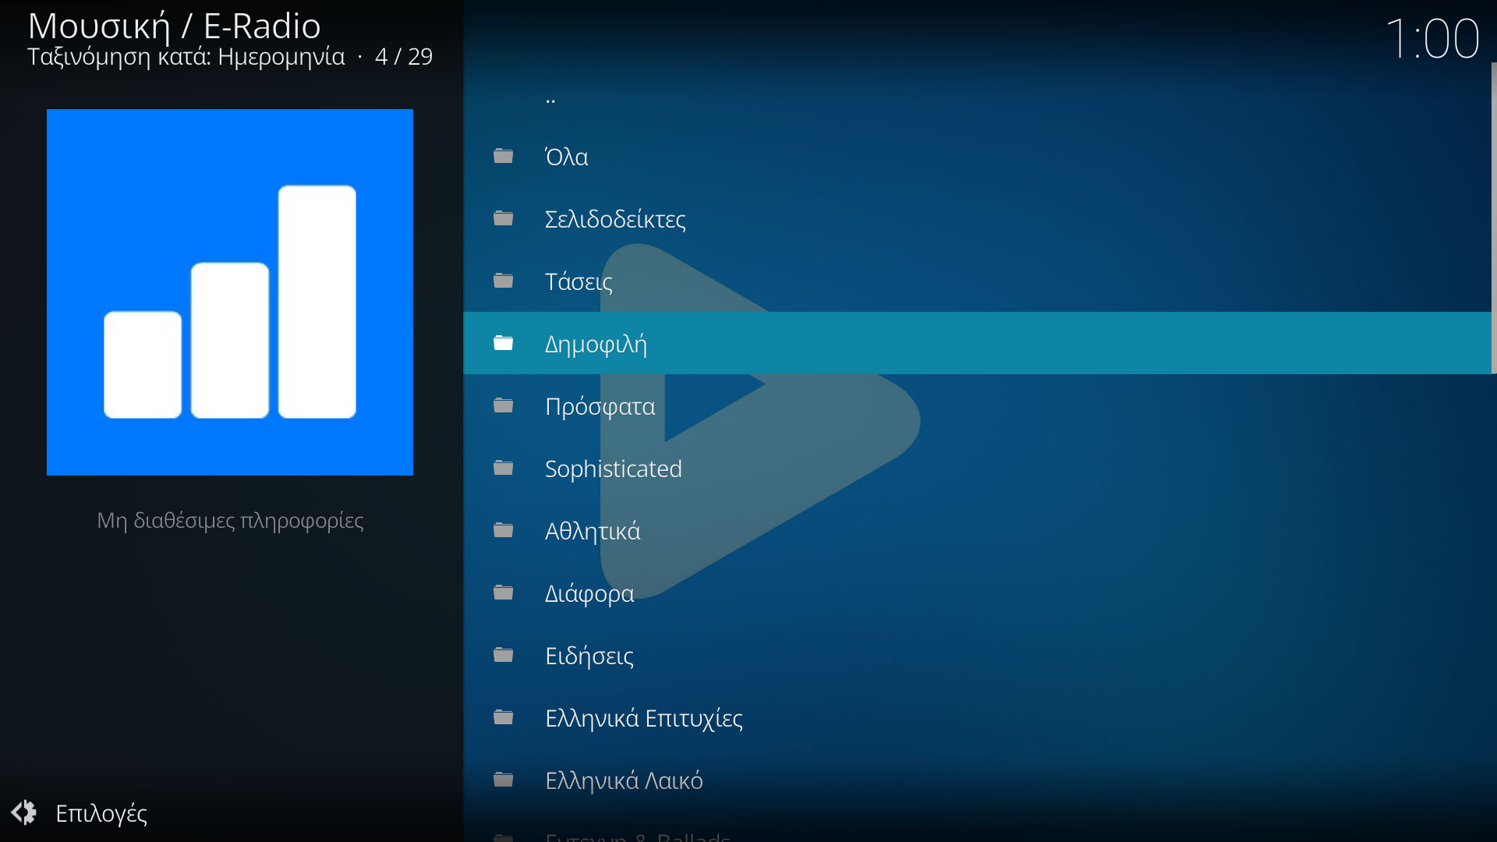Click the folder icon next to Όλα
Viewport: 1497px width, 842px height.
(x=504, y=156)
